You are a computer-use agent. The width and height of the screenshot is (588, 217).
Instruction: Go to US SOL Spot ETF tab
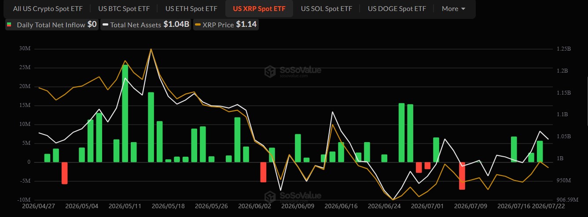pos(326,8)
